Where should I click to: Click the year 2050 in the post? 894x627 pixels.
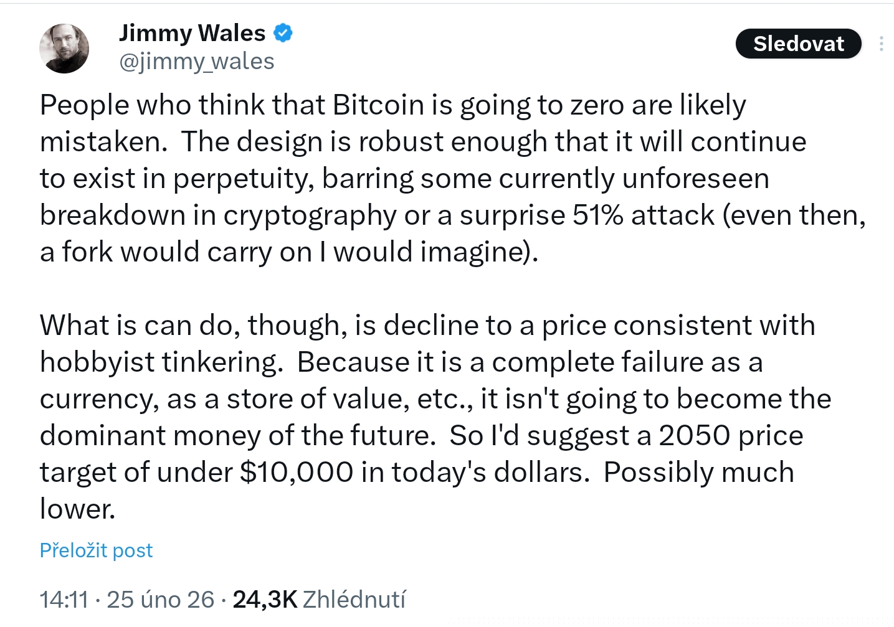point(695,436)
